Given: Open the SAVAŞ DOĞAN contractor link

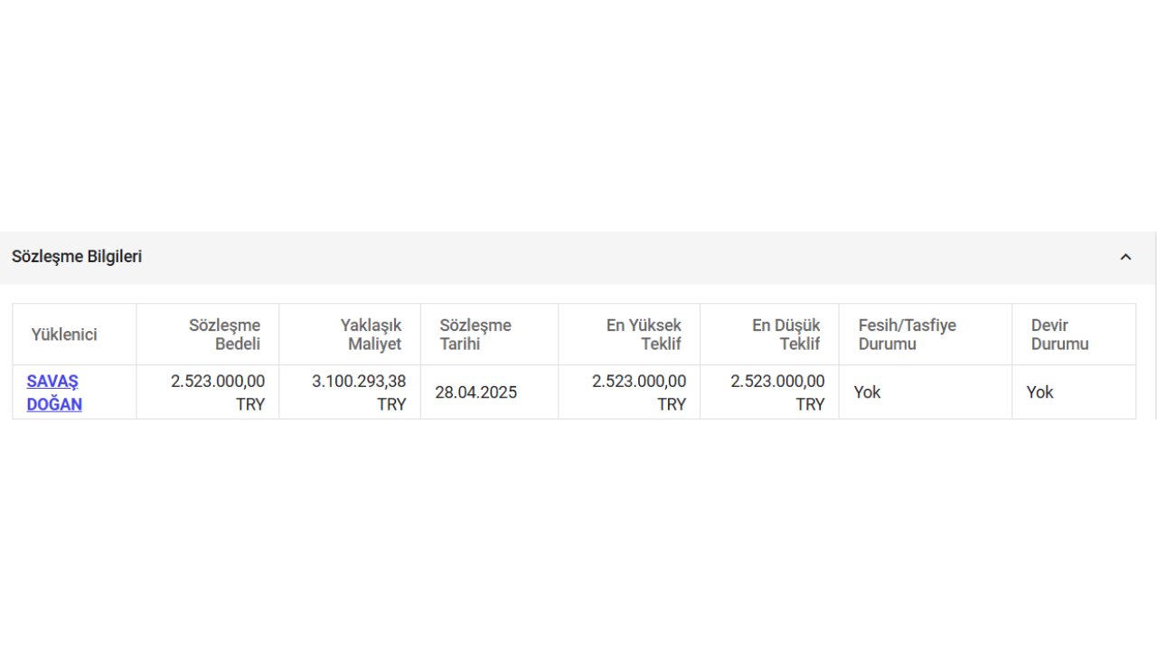Looking at the screenshot, I should (x=54, y=392).
